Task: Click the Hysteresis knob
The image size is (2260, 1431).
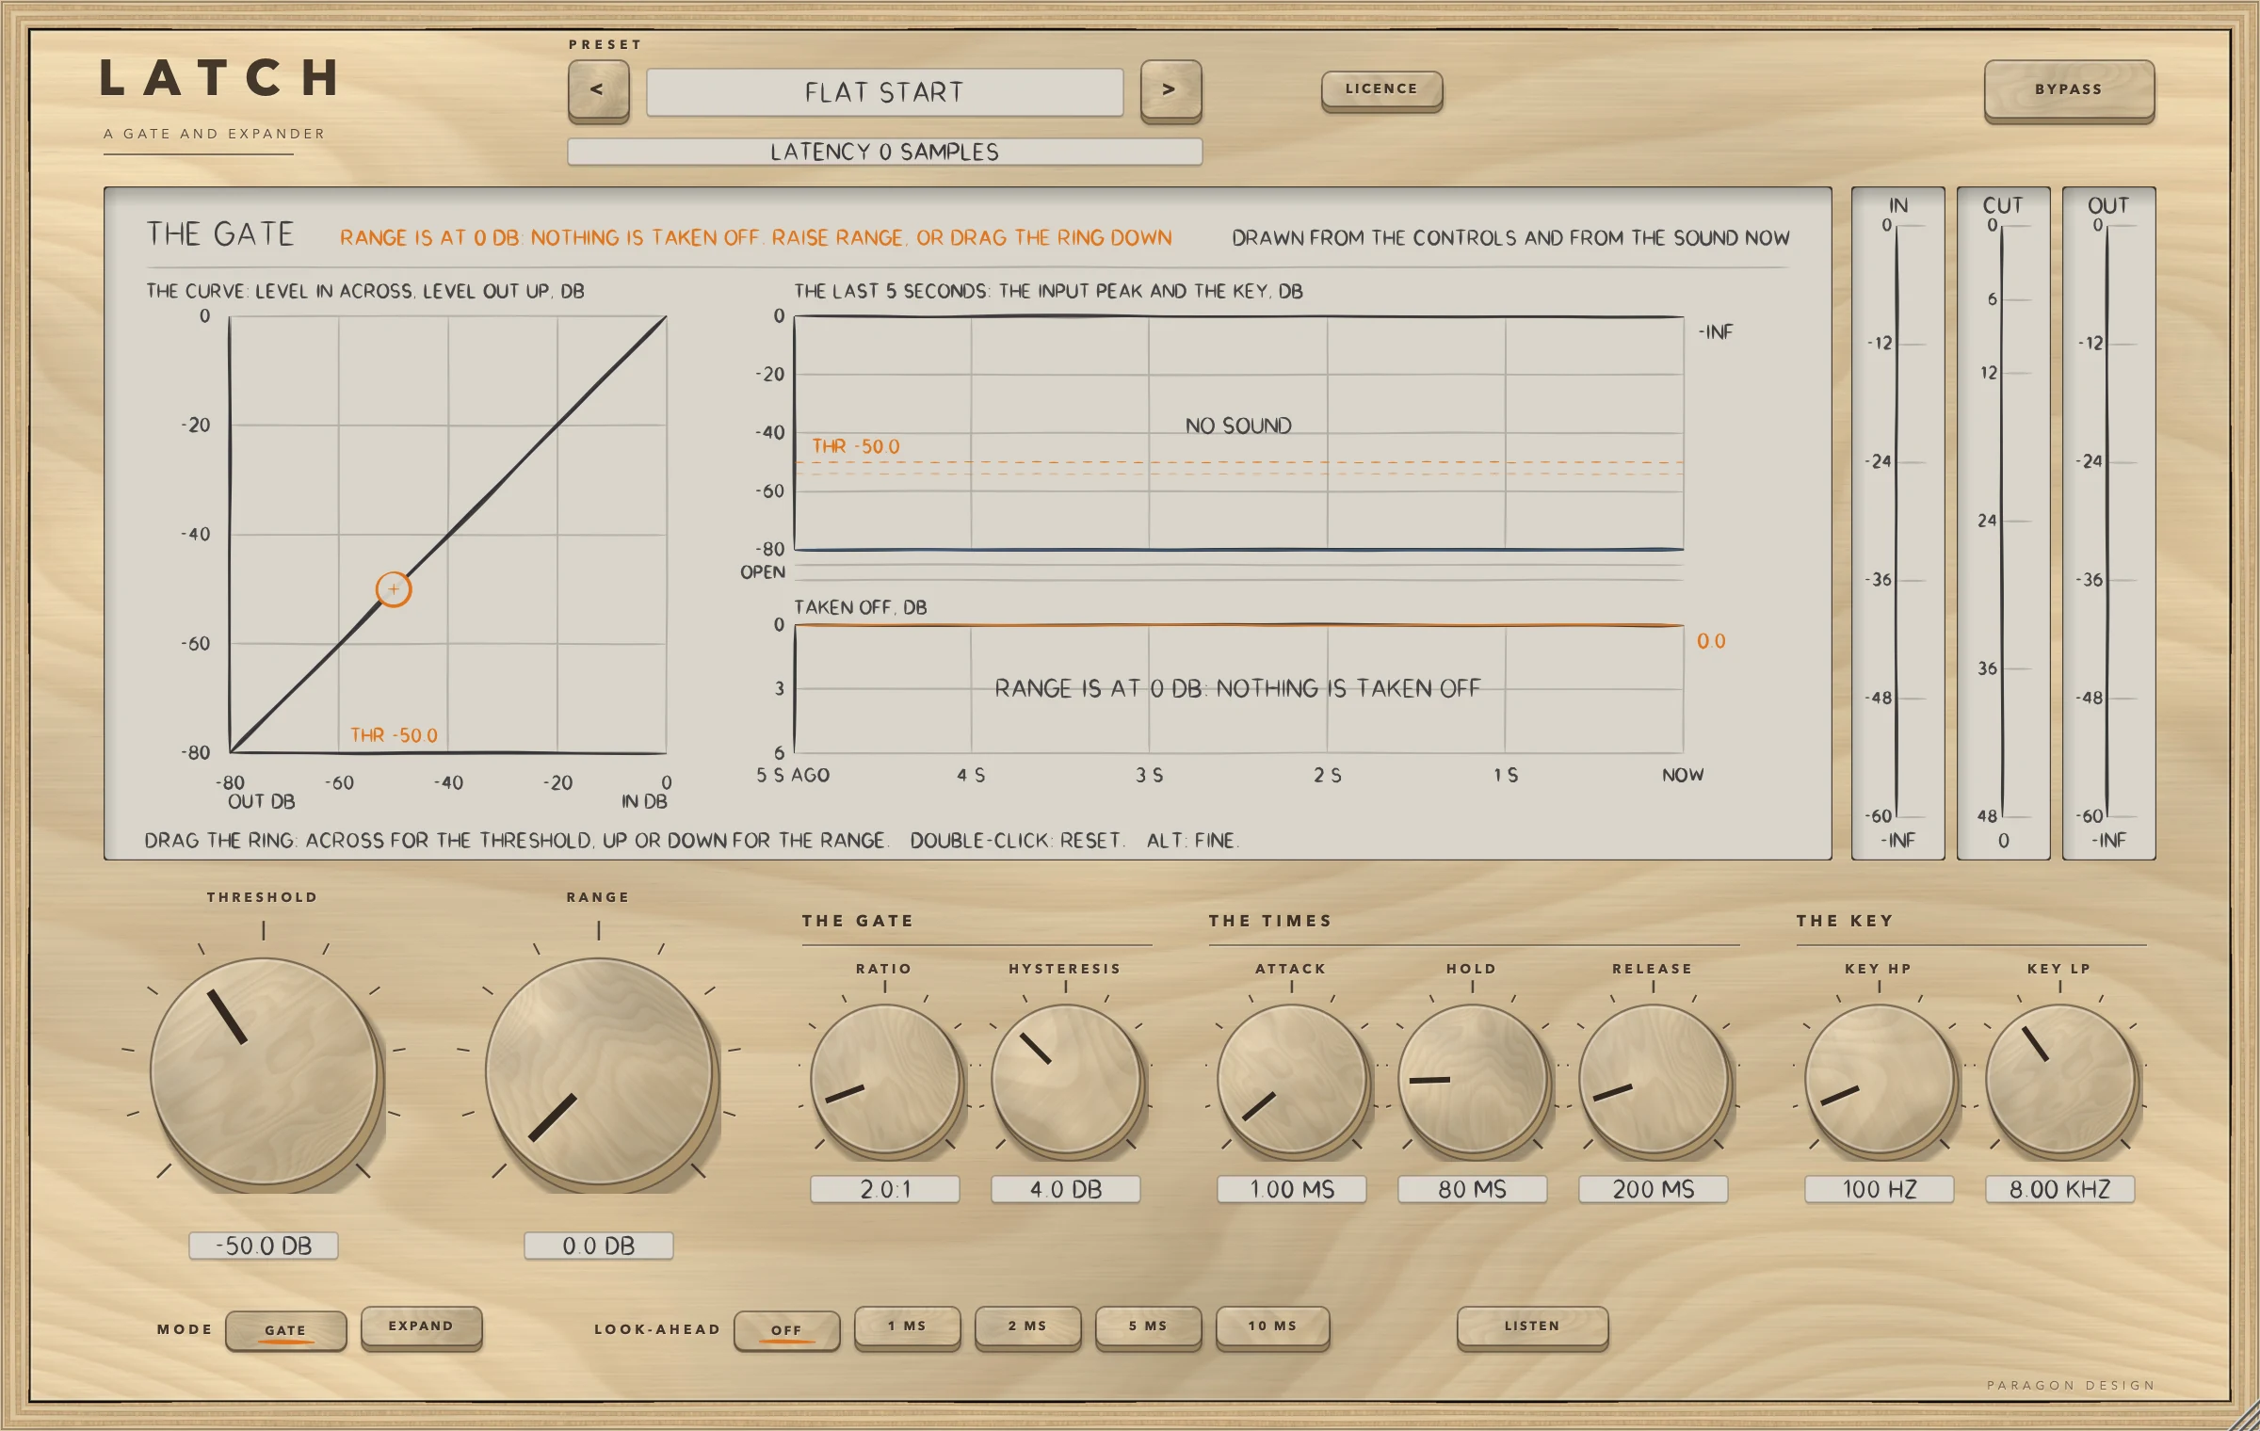Action: (x=1066, y=1079)
